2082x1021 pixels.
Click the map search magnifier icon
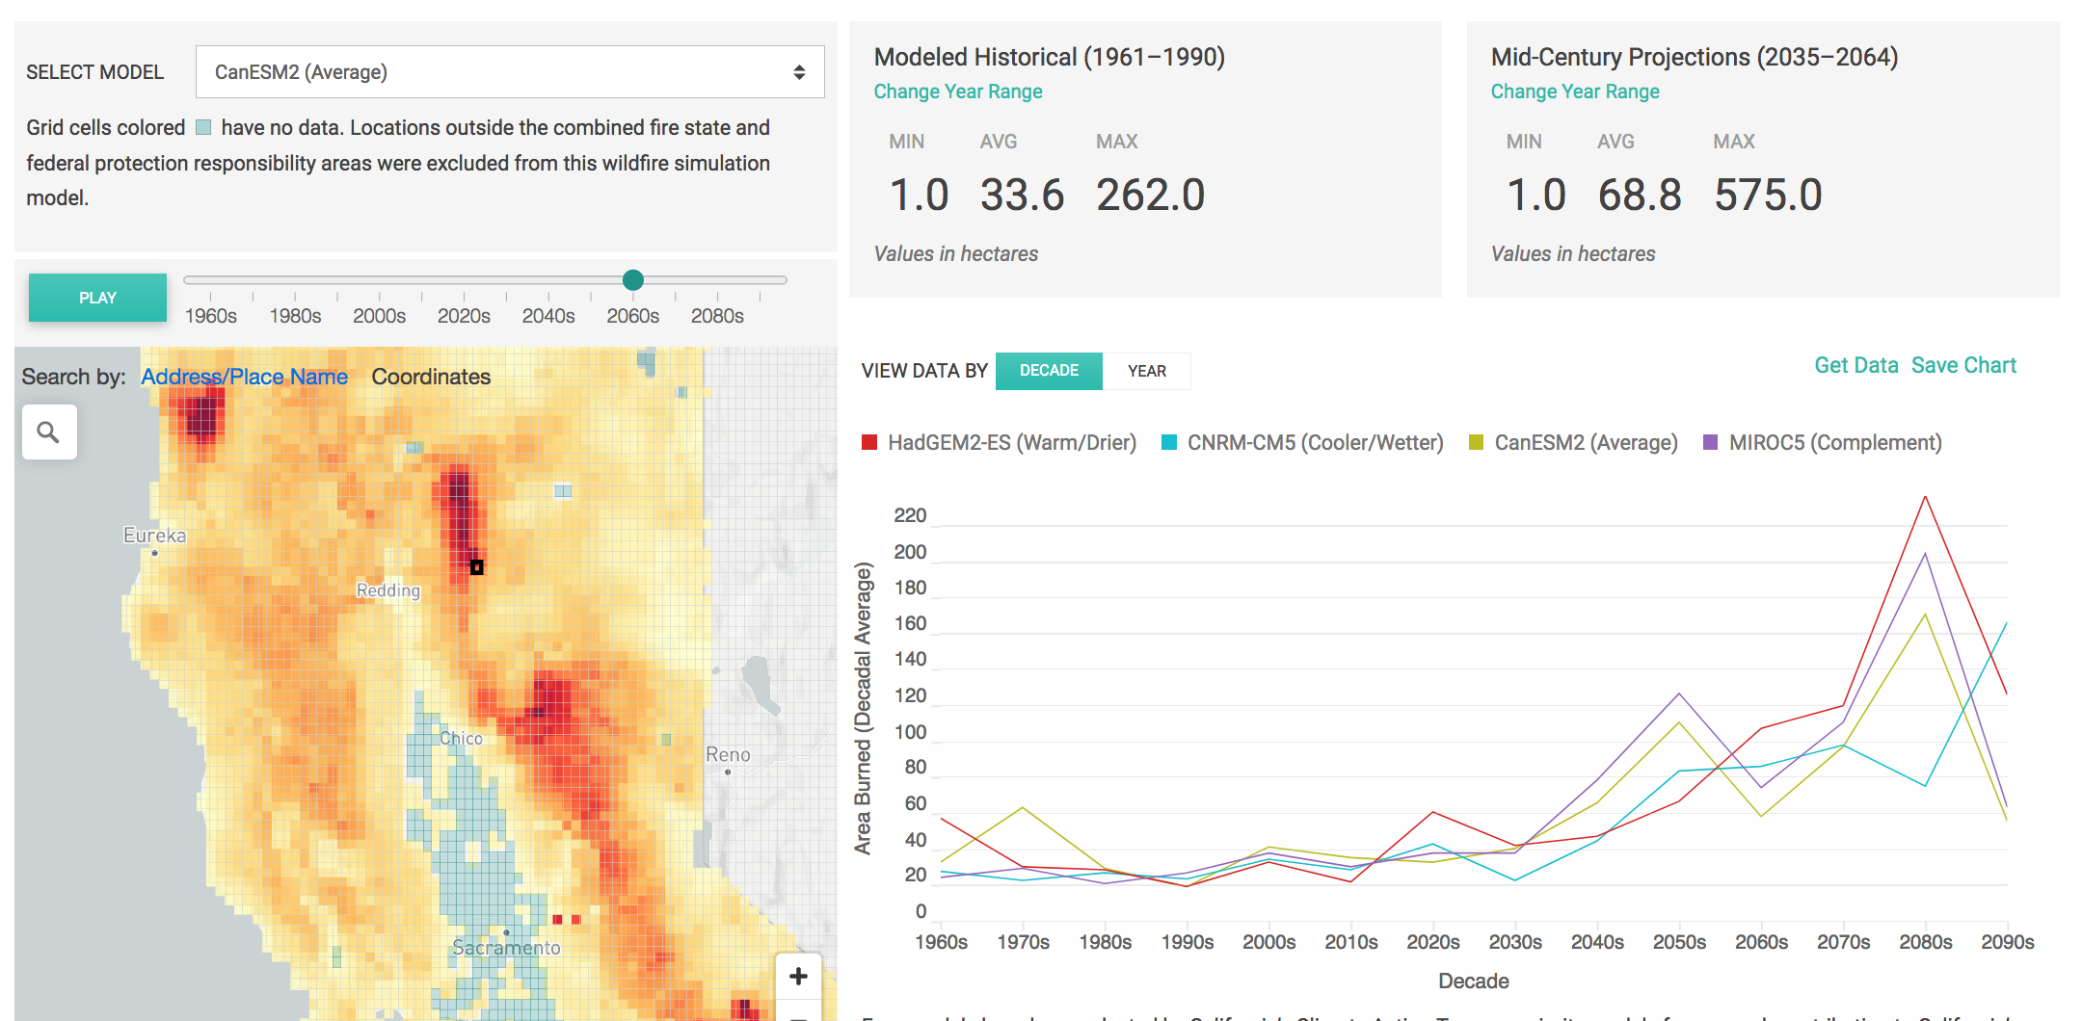click(49, 432)
